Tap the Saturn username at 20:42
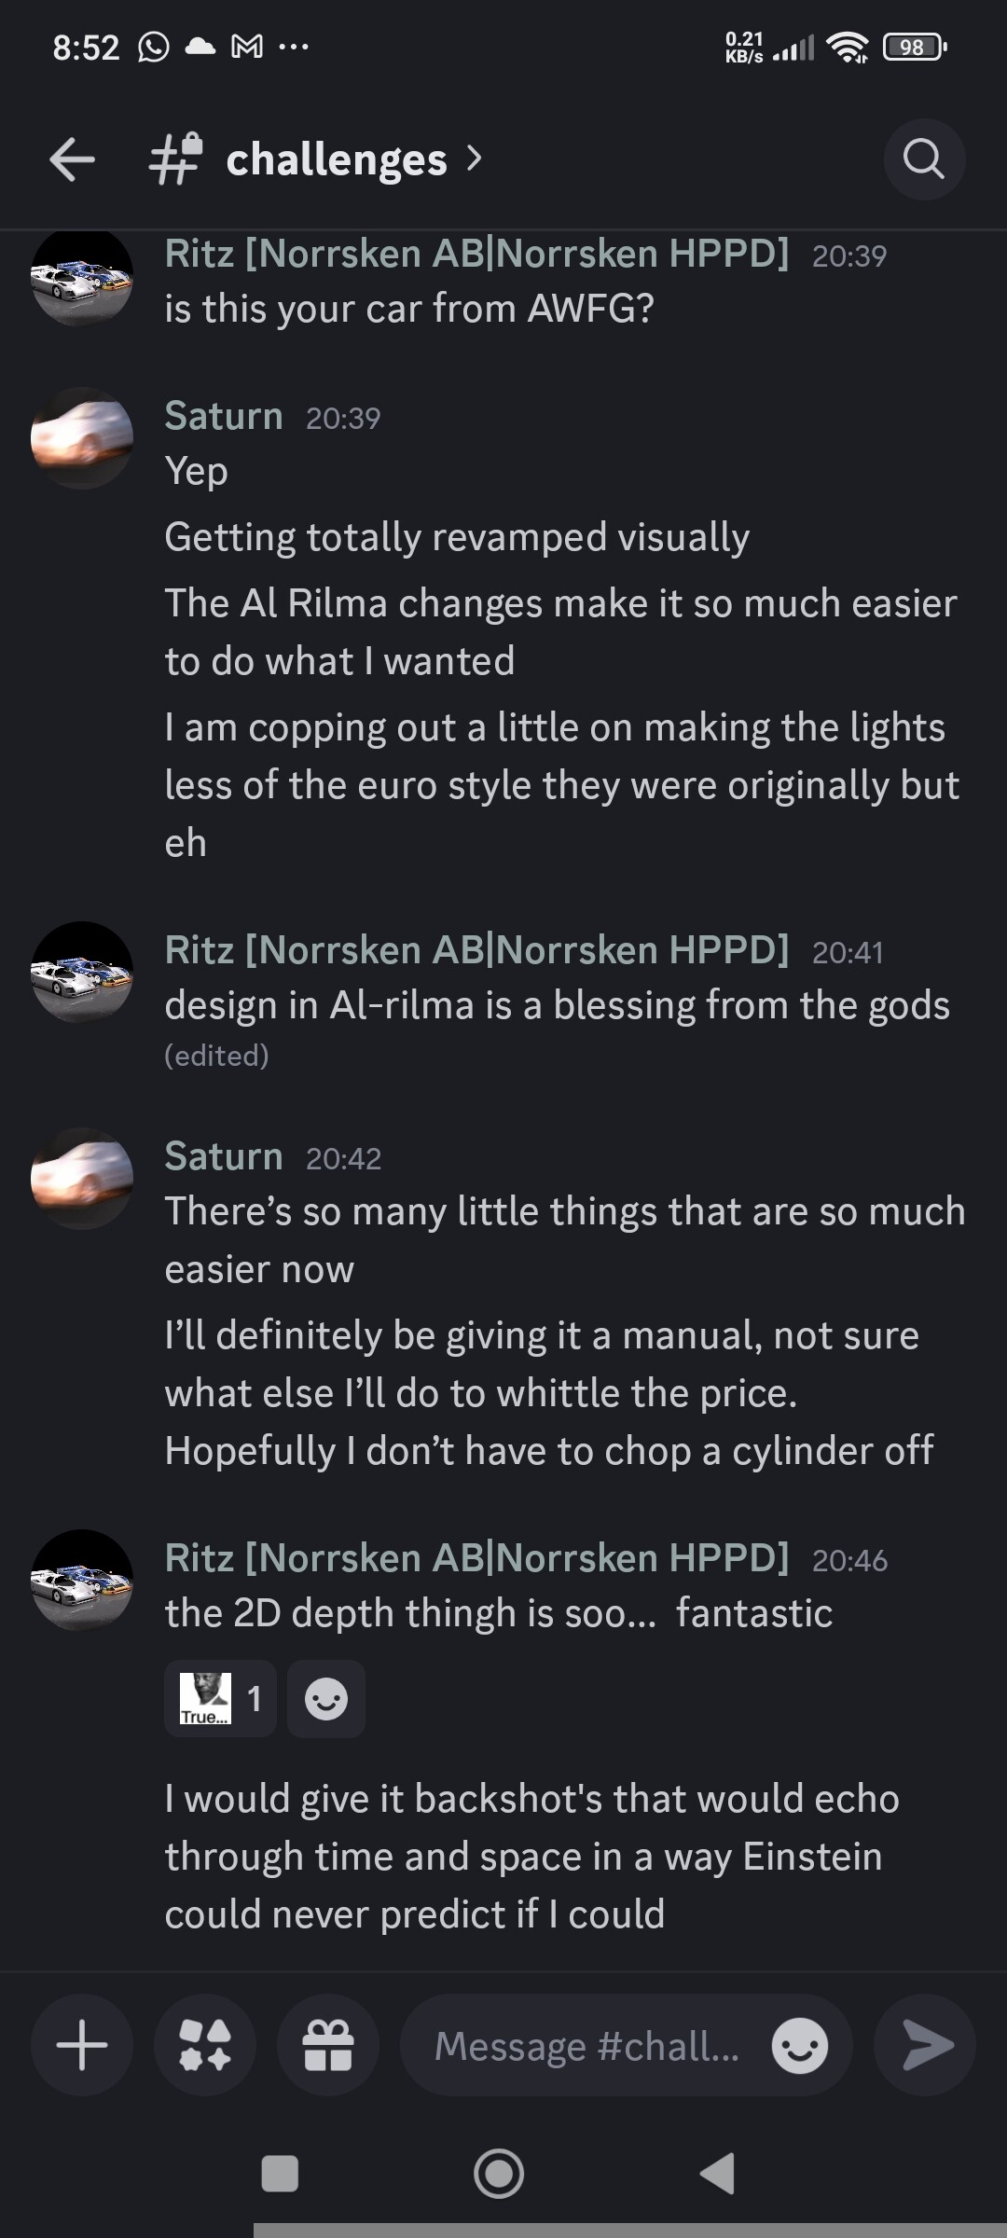The width and height of the screenshot is (1007, 2238). pyautogui.click(x=224, y=1156)
